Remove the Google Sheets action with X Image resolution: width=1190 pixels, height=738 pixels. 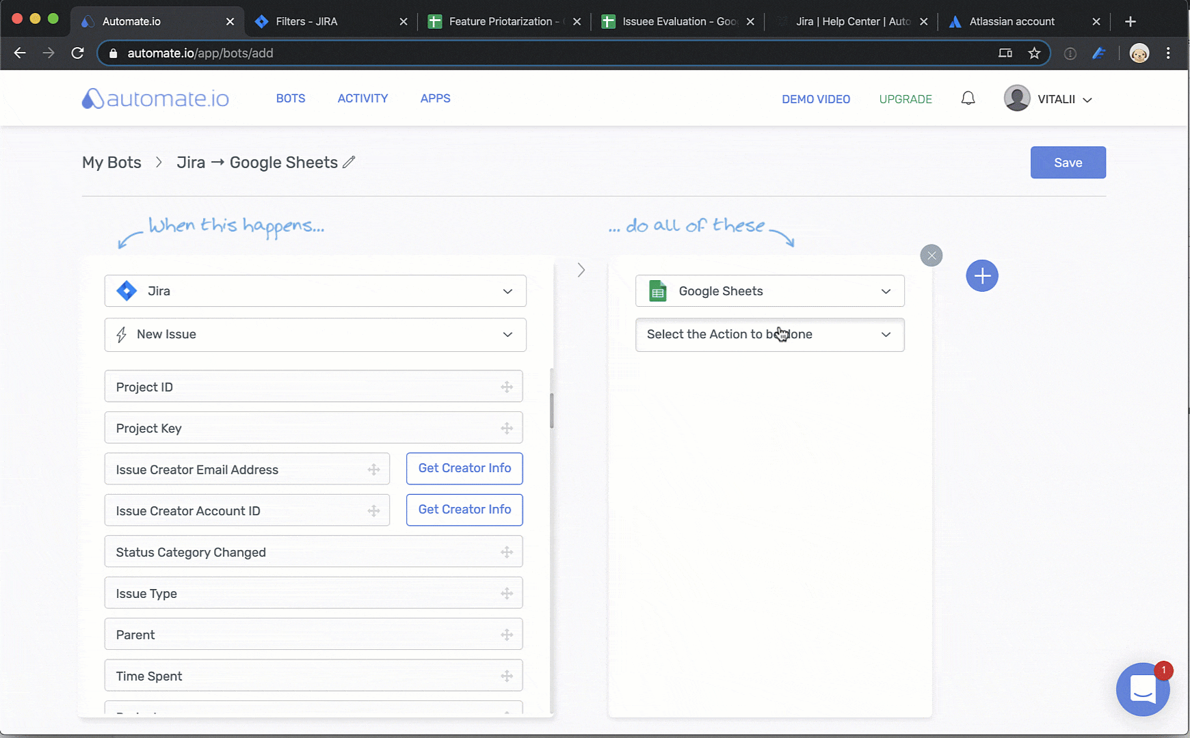(931, 256)
